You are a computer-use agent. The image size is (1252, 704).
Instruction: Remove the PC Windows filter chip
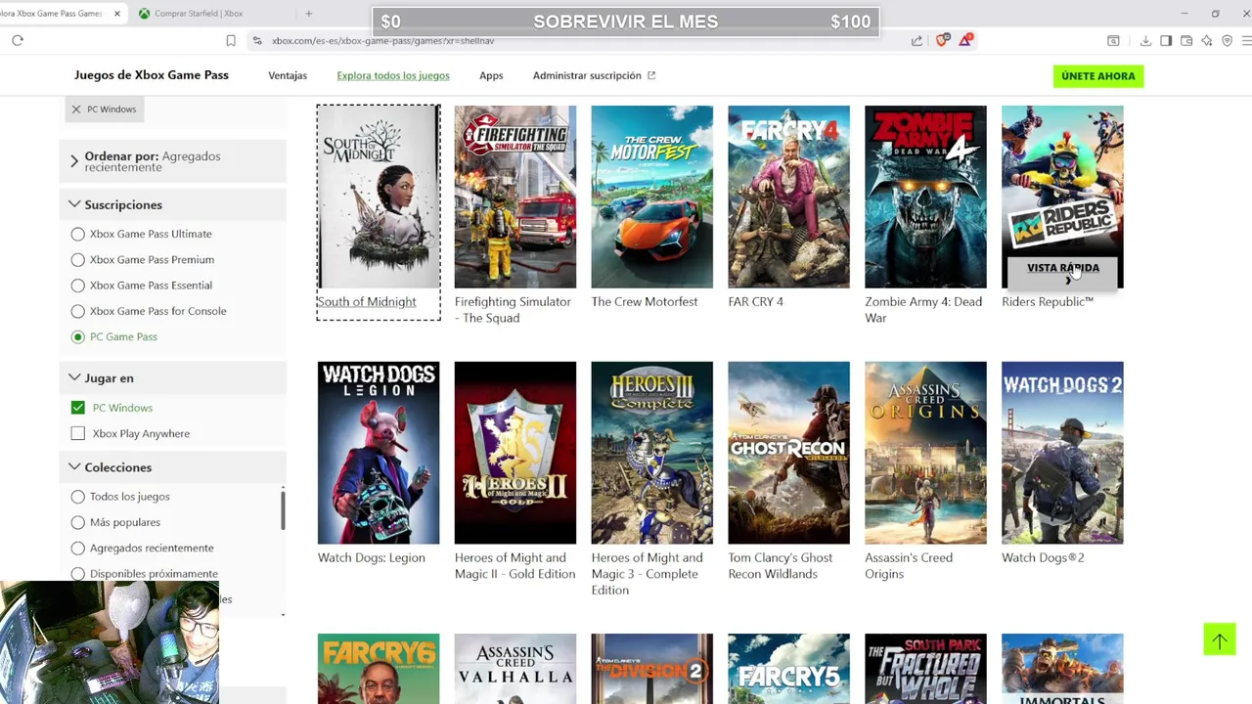tap(76, 109)
